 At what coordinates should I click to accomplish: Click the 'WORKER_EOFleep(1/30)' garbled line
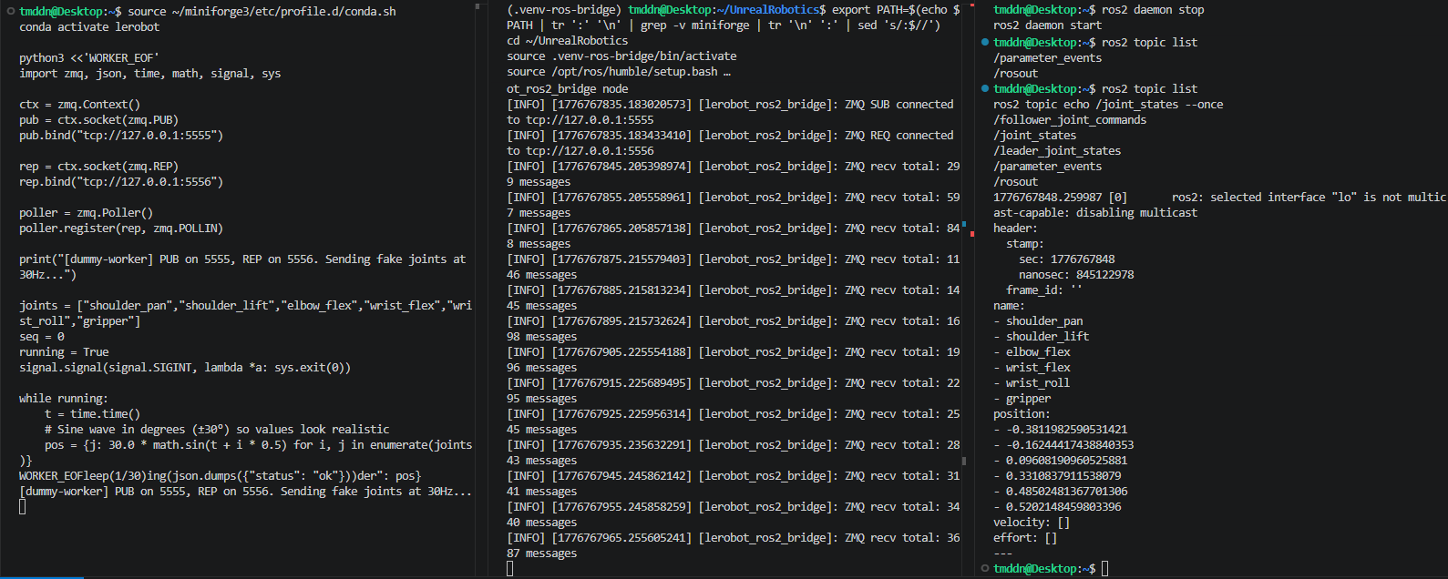point(221,475)
